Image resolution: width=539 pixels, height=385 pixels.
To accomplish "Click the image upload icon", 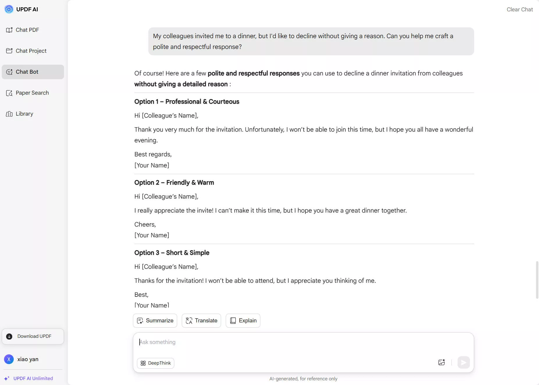I will [441, 363].
